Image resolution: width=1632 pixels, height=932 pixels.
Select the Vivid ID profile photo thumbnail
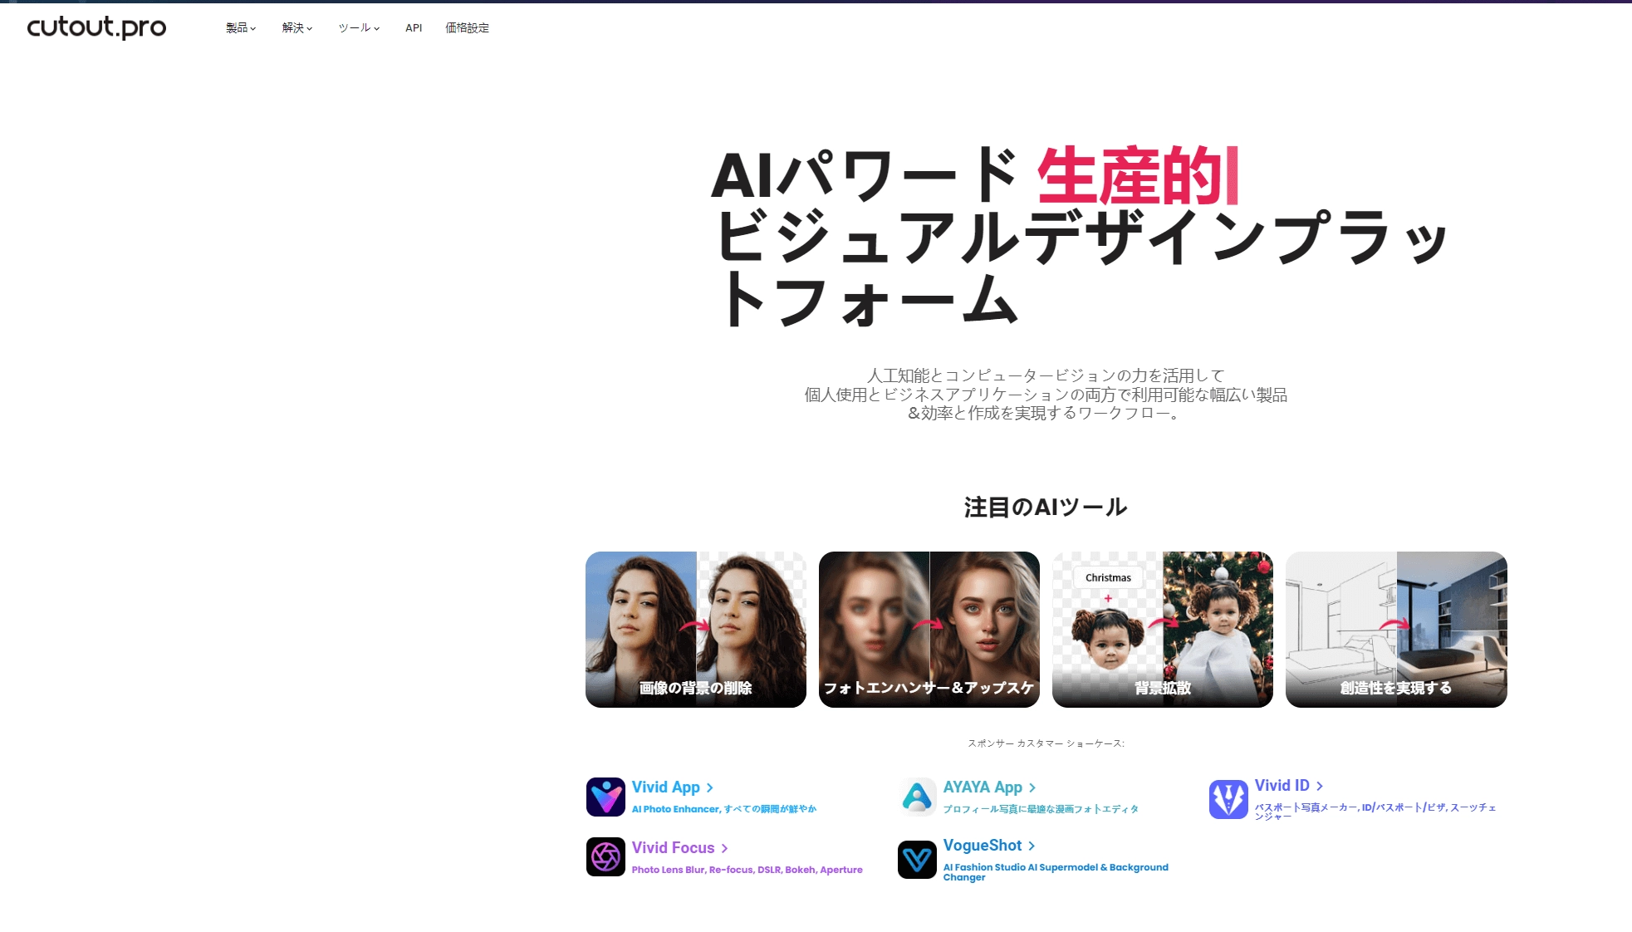pyautogui.click(x=1228, y=798)
